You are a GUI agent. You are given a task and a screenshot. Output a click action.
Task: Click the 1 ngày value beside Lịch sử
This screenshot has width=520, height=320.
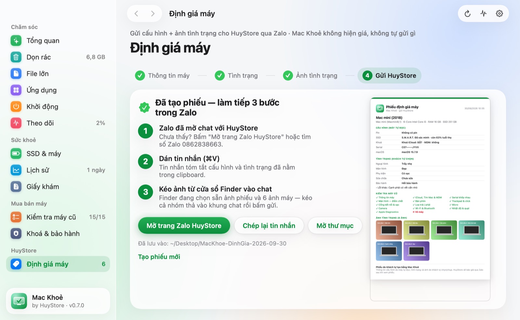tap(96, 170)
